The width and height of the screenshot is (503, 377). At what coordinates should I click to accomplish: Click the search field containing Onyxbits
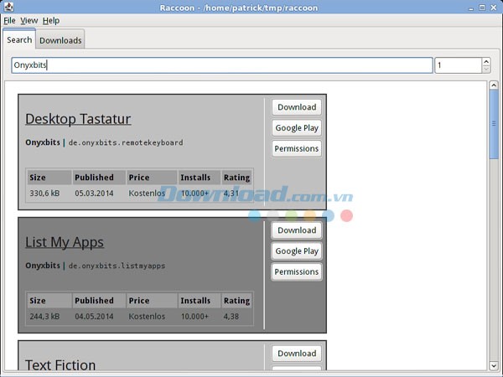222,65
